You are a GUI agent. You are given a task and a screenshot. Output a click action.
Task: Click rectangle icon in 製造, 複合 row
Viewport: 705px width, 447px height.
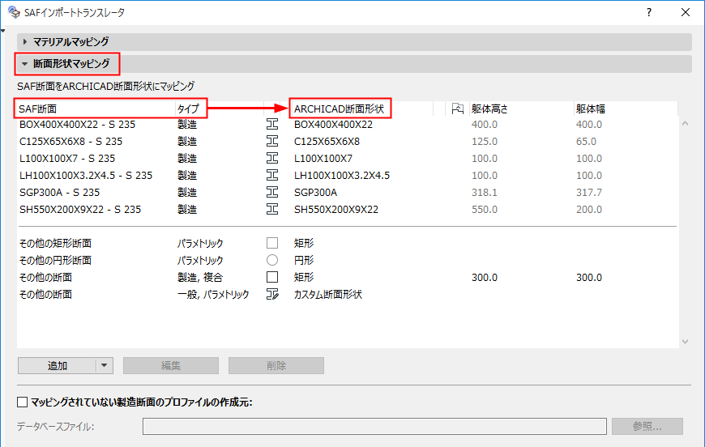pos(272,277)
